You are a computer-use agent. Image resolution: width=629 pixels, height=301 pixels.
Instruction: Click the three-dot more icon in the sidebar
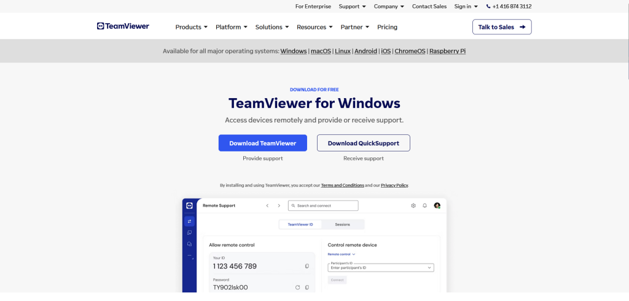pyautogui.click(x=189, y=255)
